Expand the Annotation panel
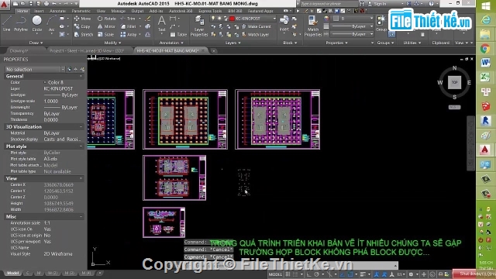Screen dimensions: 496x279 (x=171, y=43)
